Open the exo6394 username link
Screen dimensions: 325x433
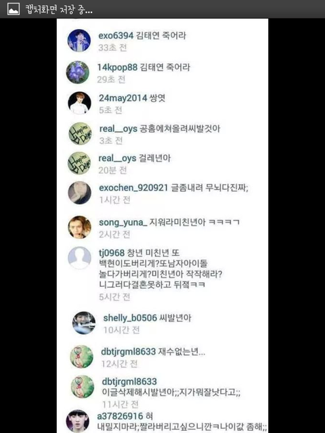point(116,35)
